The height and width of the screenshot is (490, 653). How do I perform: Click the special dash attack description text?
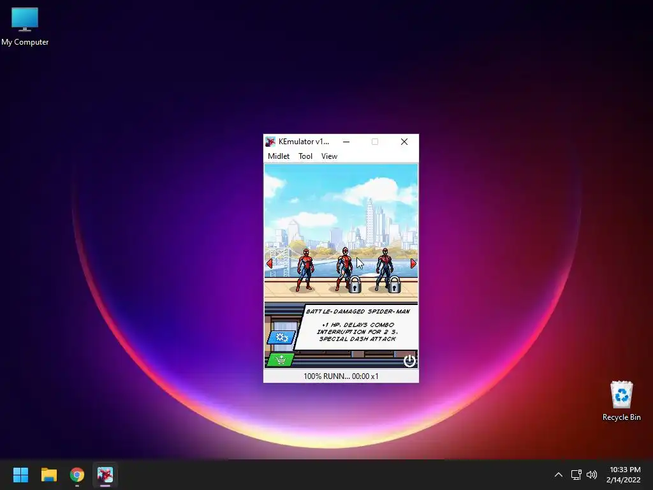pos(357,339)
